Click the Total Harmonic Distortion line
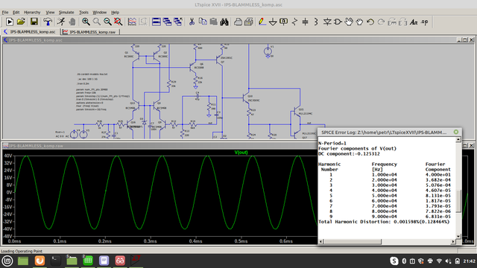 point(384,222)
